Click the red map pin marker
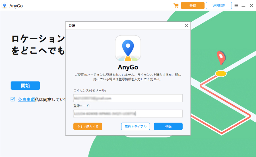Viewport: 256px width, 157px height. (221, 58)
